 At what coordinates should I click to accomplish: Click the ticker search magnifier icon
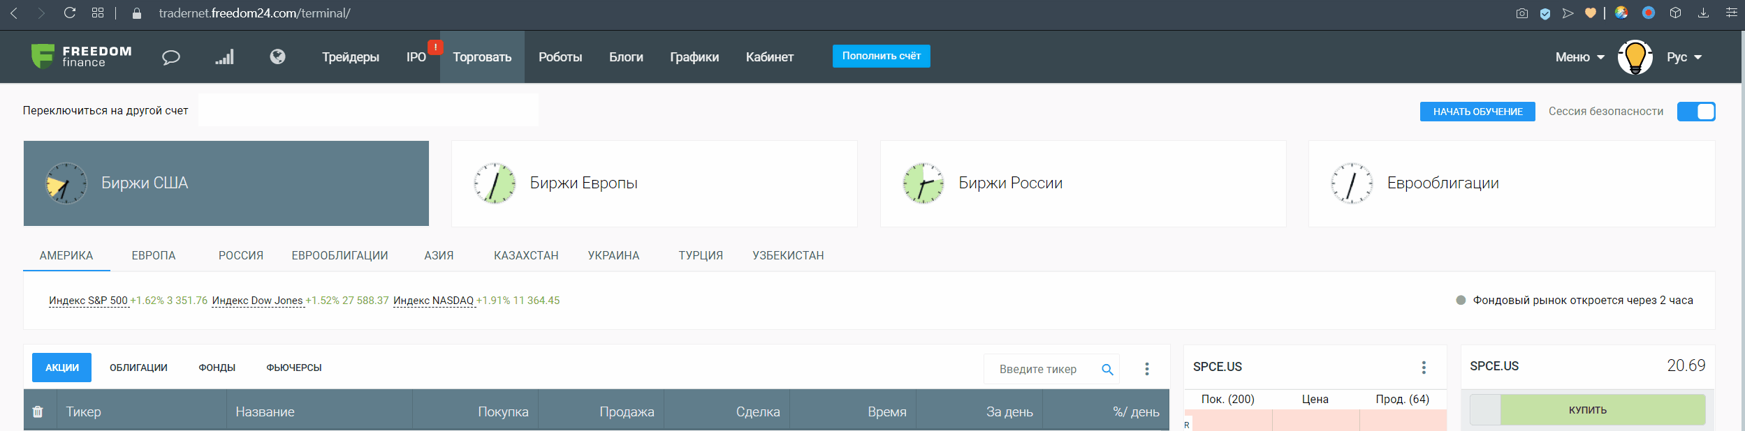[x=1107, y=370]
